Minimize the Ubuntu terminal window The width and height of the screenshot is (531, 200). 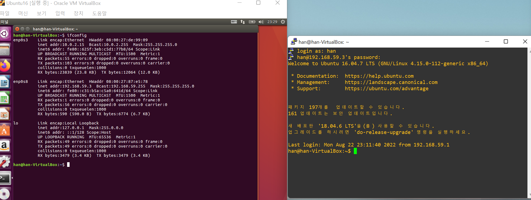23,29
